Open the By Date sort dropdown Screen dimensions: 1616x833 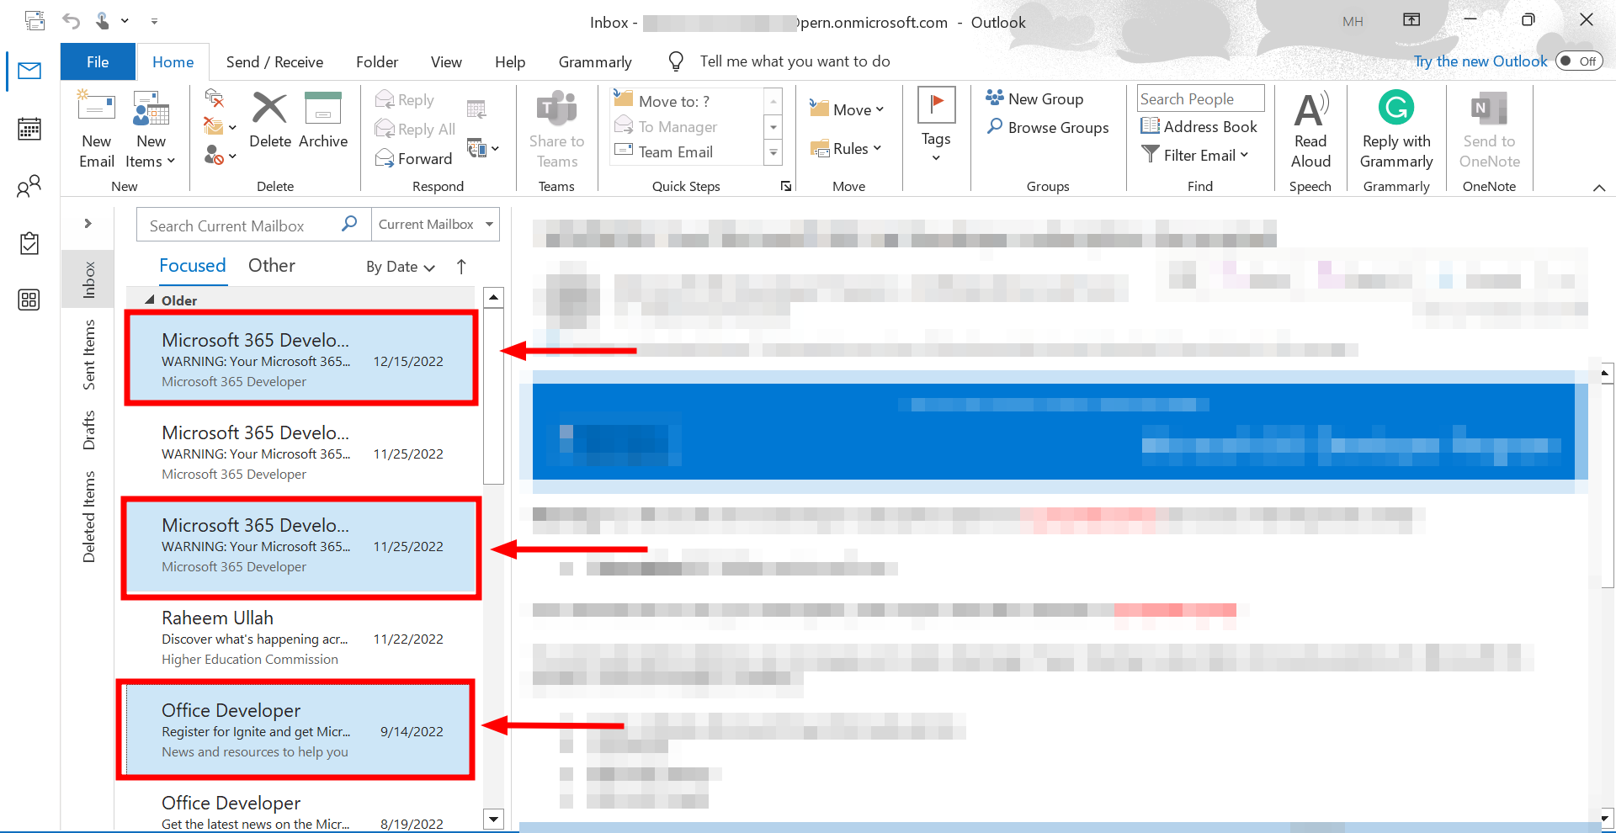[399, 267]
